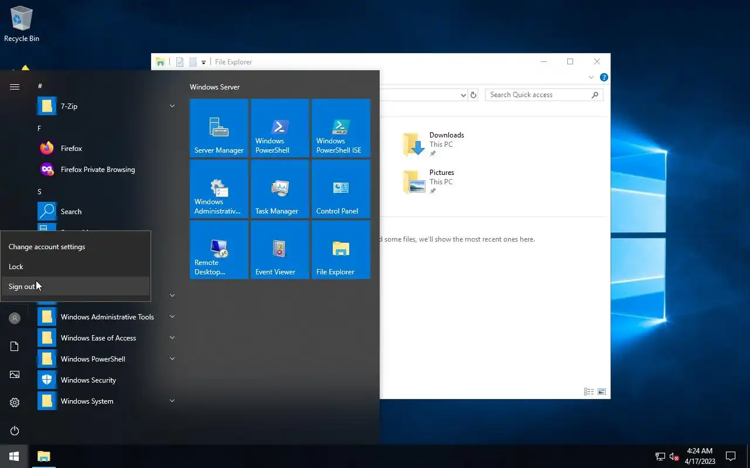Click the user account icon
The width and height of the screenshot is (750, 468).
pos(15,318)
